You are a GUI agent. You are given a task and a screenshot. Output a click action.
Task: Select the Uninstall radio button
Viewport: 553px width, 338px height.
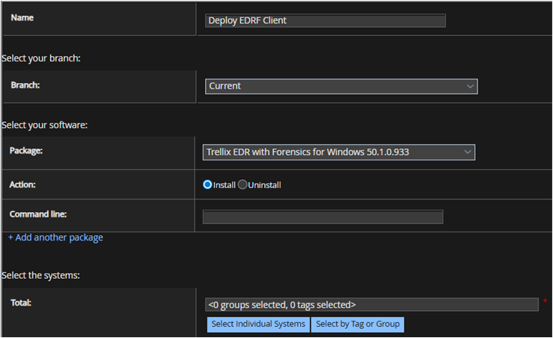(242, 184)
